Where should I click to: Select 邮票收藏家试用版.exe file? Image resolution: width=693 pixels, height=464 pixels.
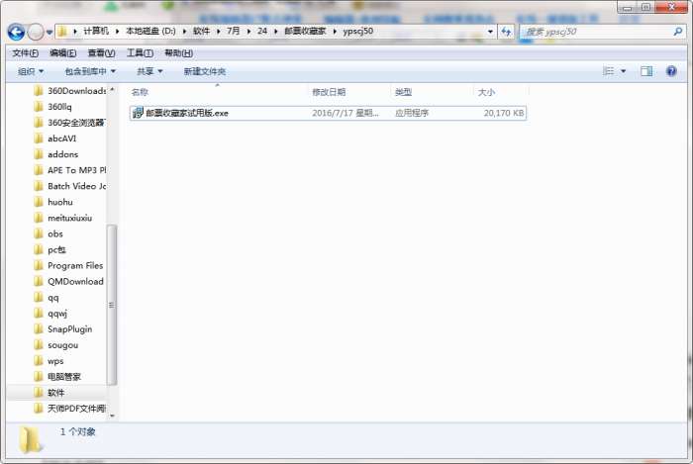(x=328, y=113)
